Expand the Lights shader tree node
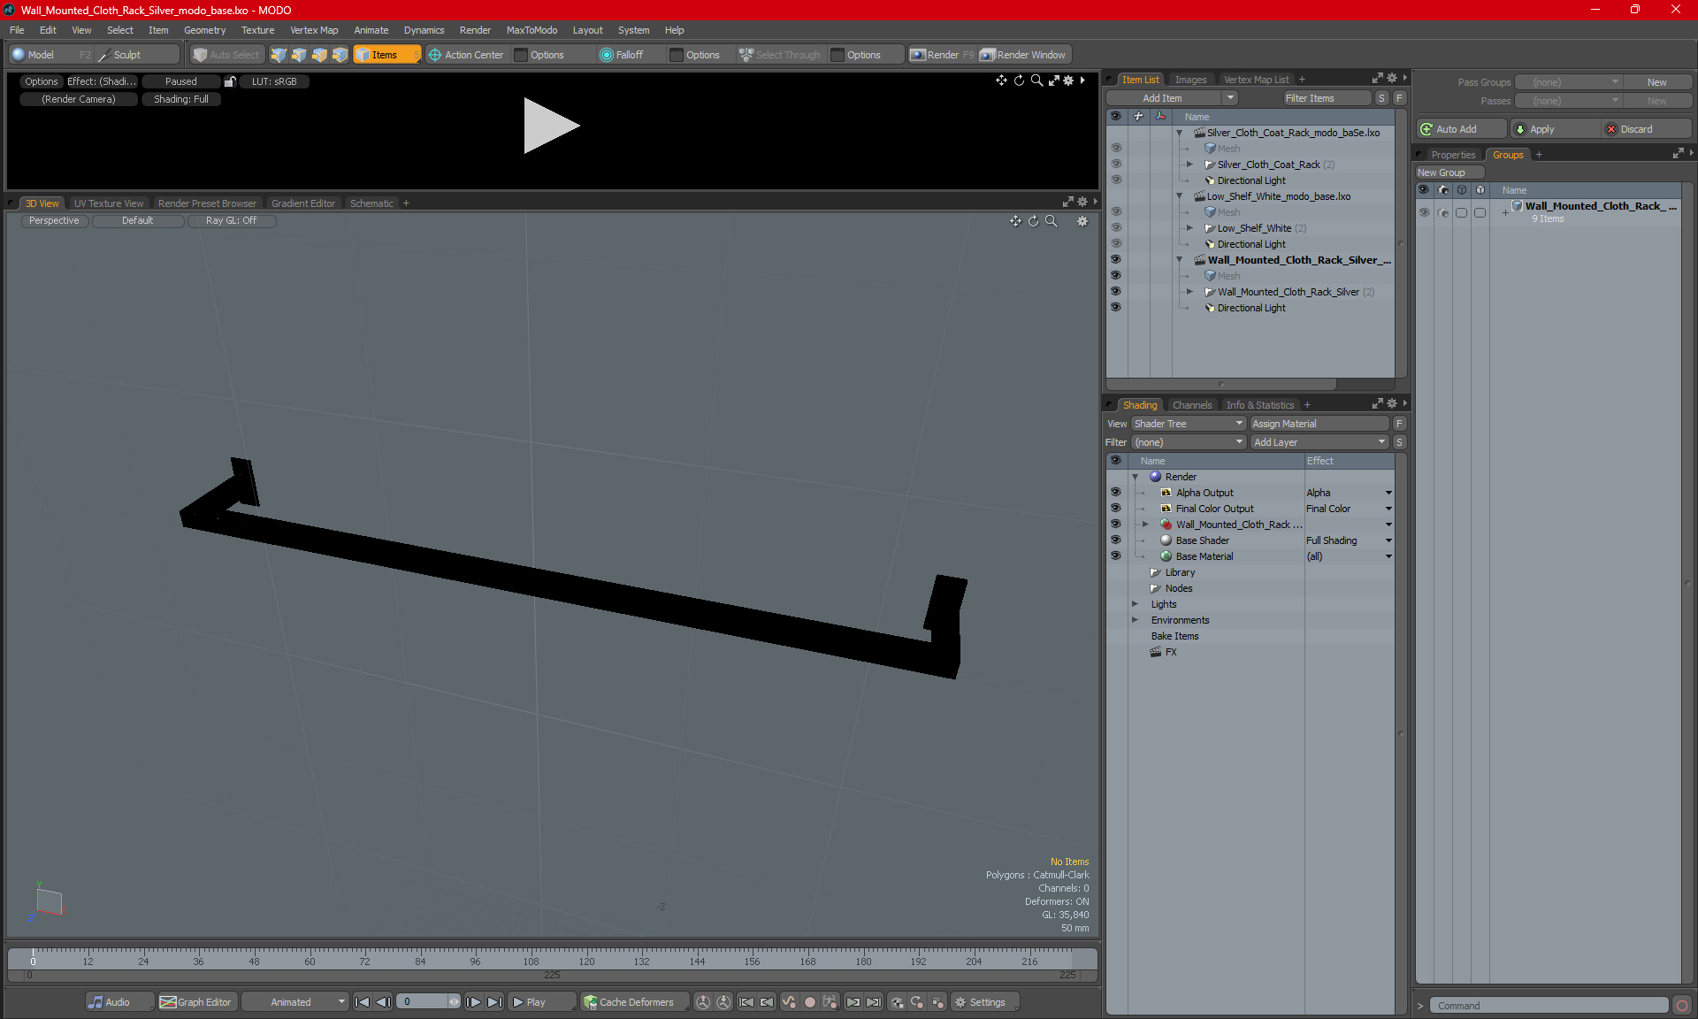This screenshot has height=1019, width=1698. (1135, 604)
